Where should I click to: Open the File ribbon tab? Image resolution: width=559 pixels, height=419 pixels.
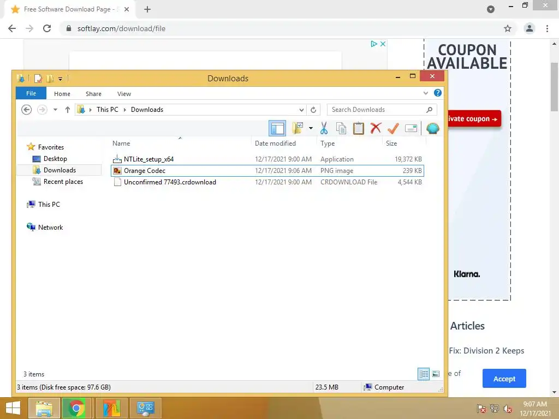click(x=31, y=93)
